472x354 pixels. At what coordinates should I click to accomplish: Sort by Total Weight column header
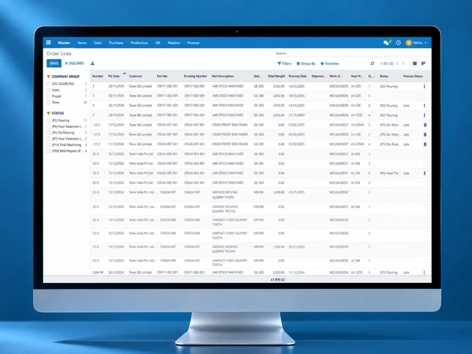pyautogui.click(x=276, y=76)
